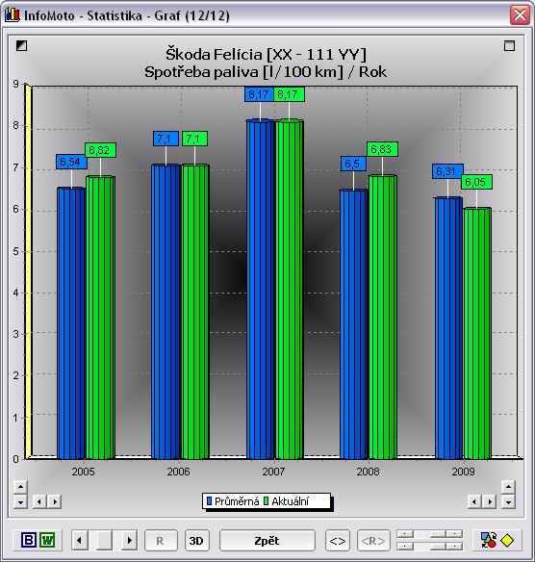Image resolution: width=535 pixels, height=562 pixels.
Task: Toggle the Aktuální series in legend
Action: pyautogui.click(x=287, y=501)
